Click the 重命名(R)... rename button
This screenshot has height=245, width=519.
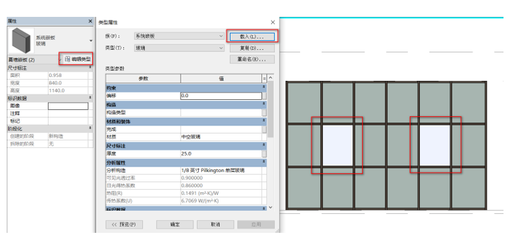click(x=252, y=59)
